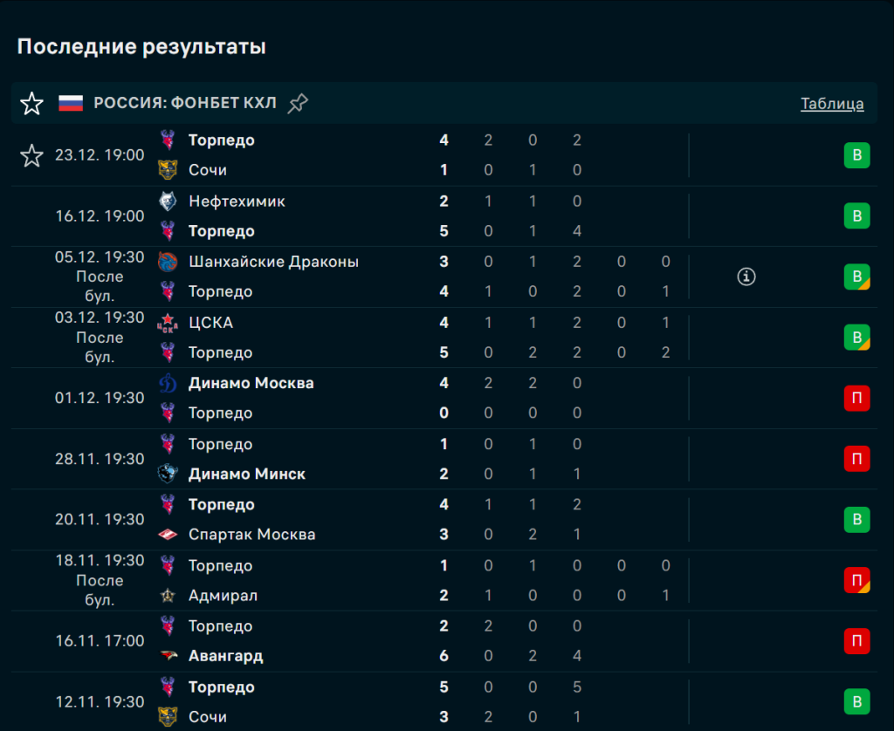Click the win badge for 16.12 match
894x731 pixels.
(x=856, y=216)
